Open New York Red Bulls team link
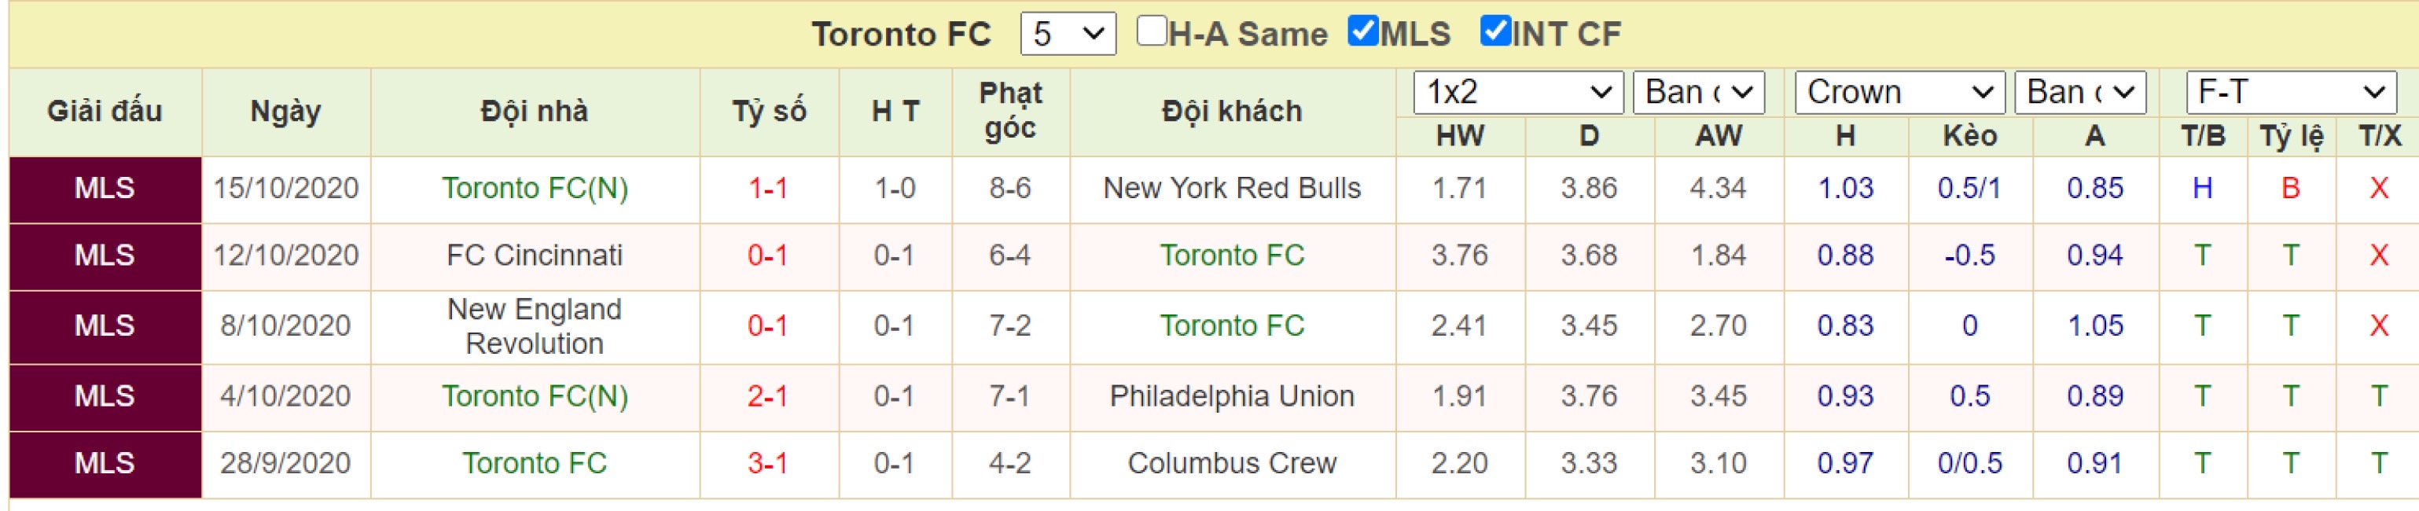 [1231, 188]
